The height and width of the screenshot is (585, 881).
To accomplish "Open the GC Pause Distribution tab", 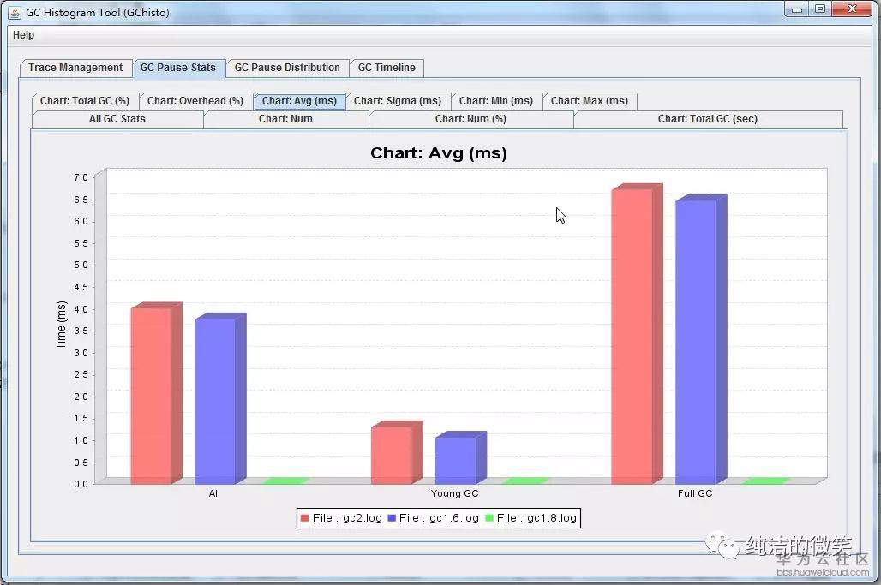I will pos(287,68).
